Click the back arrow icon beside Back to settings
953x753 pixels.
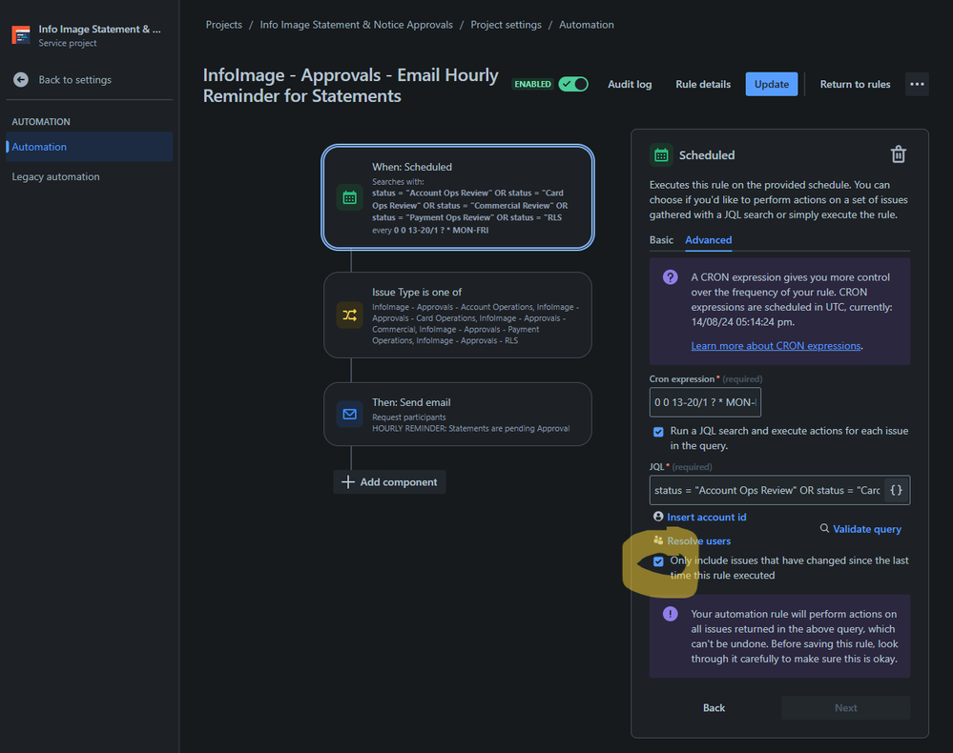21,79
